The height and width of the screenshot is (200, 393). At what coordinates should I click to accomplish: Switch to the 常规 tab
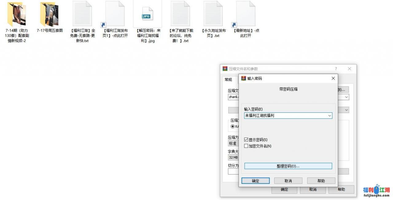click(228, 80)
